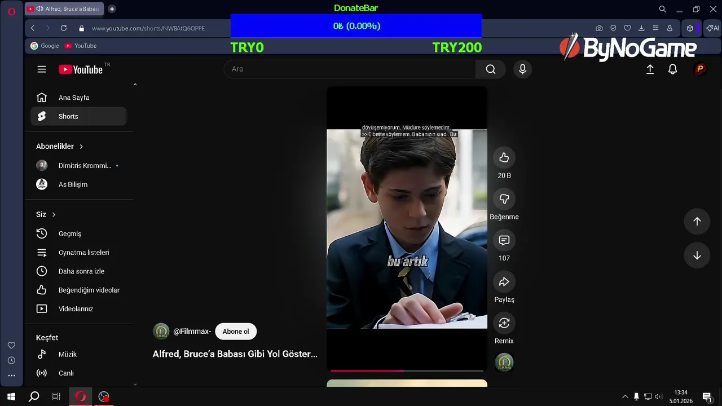Viewport: 722px width, 406px height.
Task: Open YouTube notifications bell
Action: (x=672, y=69)
